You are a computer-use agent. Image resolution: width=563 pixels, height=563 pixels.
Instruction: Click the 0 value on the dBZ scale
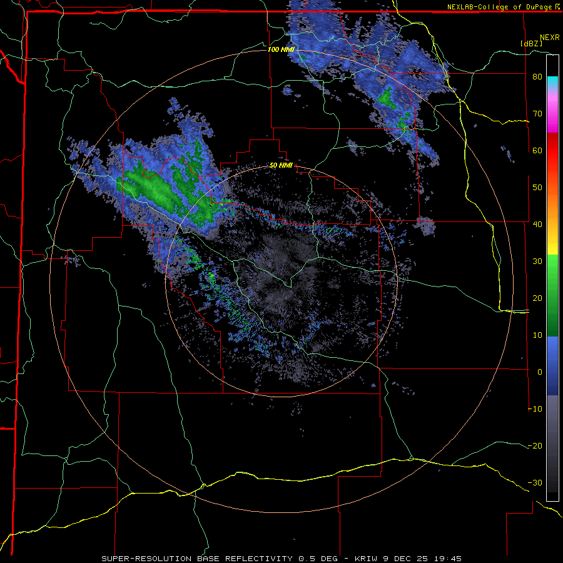pos(540,372)
